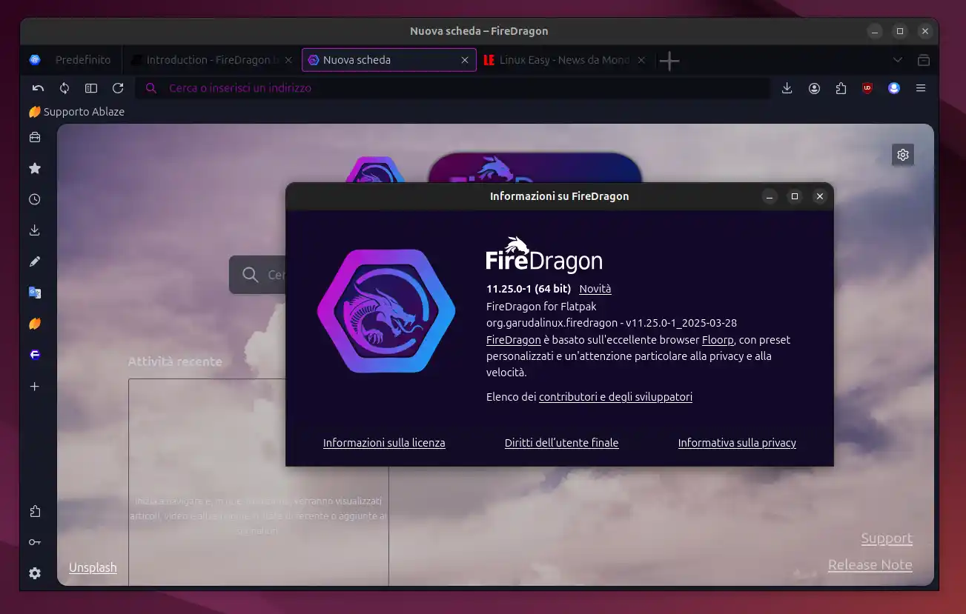Open the bookmarks star panel in sidebar
Image resolution: width=966 pixels, height=614 pixels.
click(34, 168)
